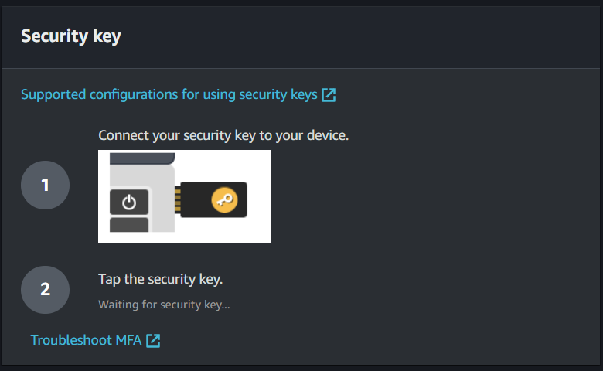Click the "Tap the security key." instruction
Screen dimensions: 603x371
[160, 279]
